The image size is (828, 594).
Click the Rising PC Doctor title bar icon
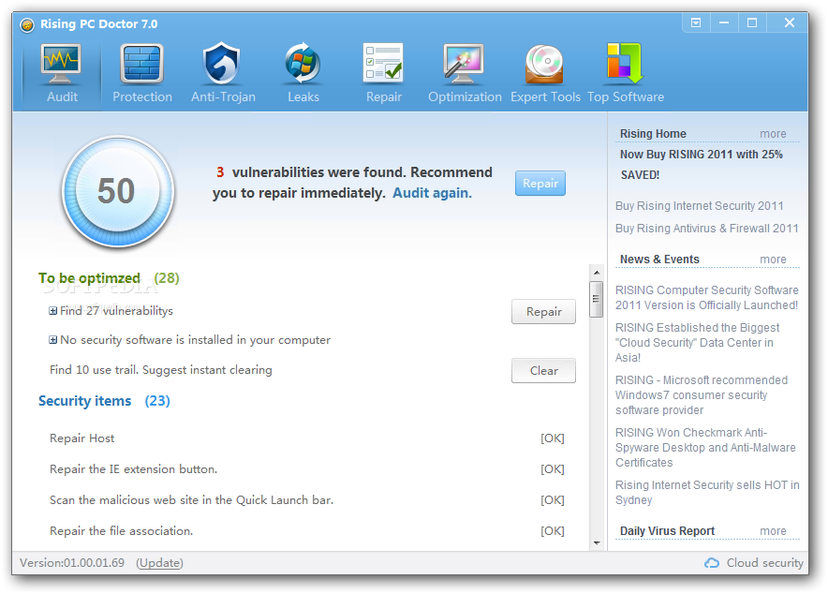[27, 24]
